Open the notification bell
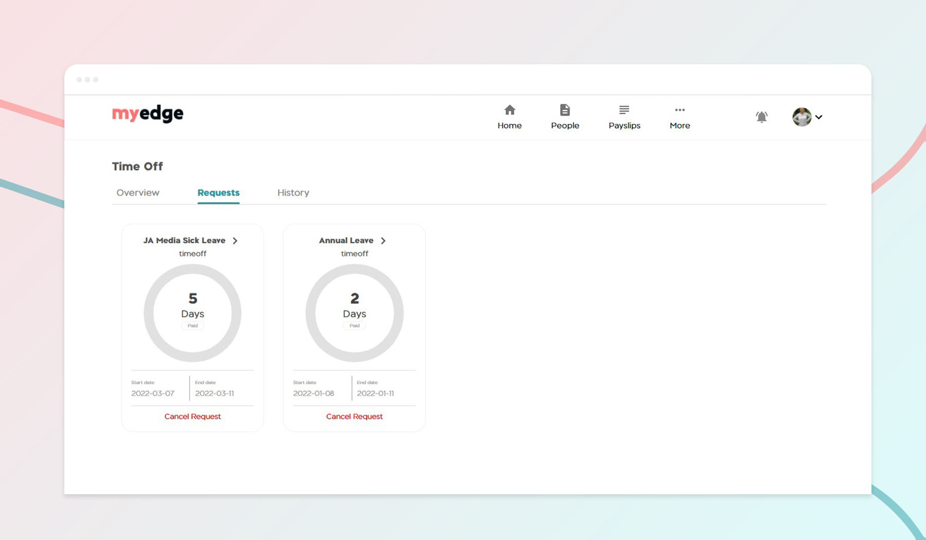 [761, 117]
